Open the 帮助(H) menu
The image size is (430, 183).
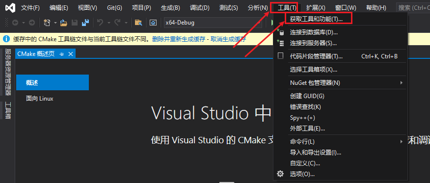[x=376, y=8]
